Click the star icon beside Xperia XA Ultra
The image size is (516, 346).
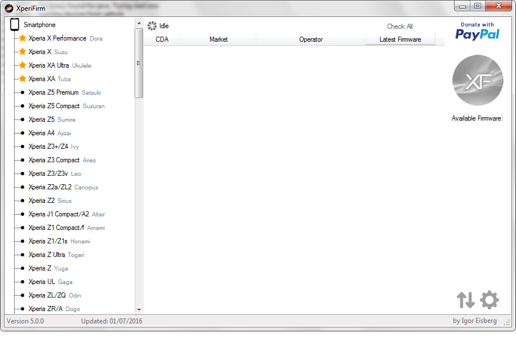tap(23, 65)
